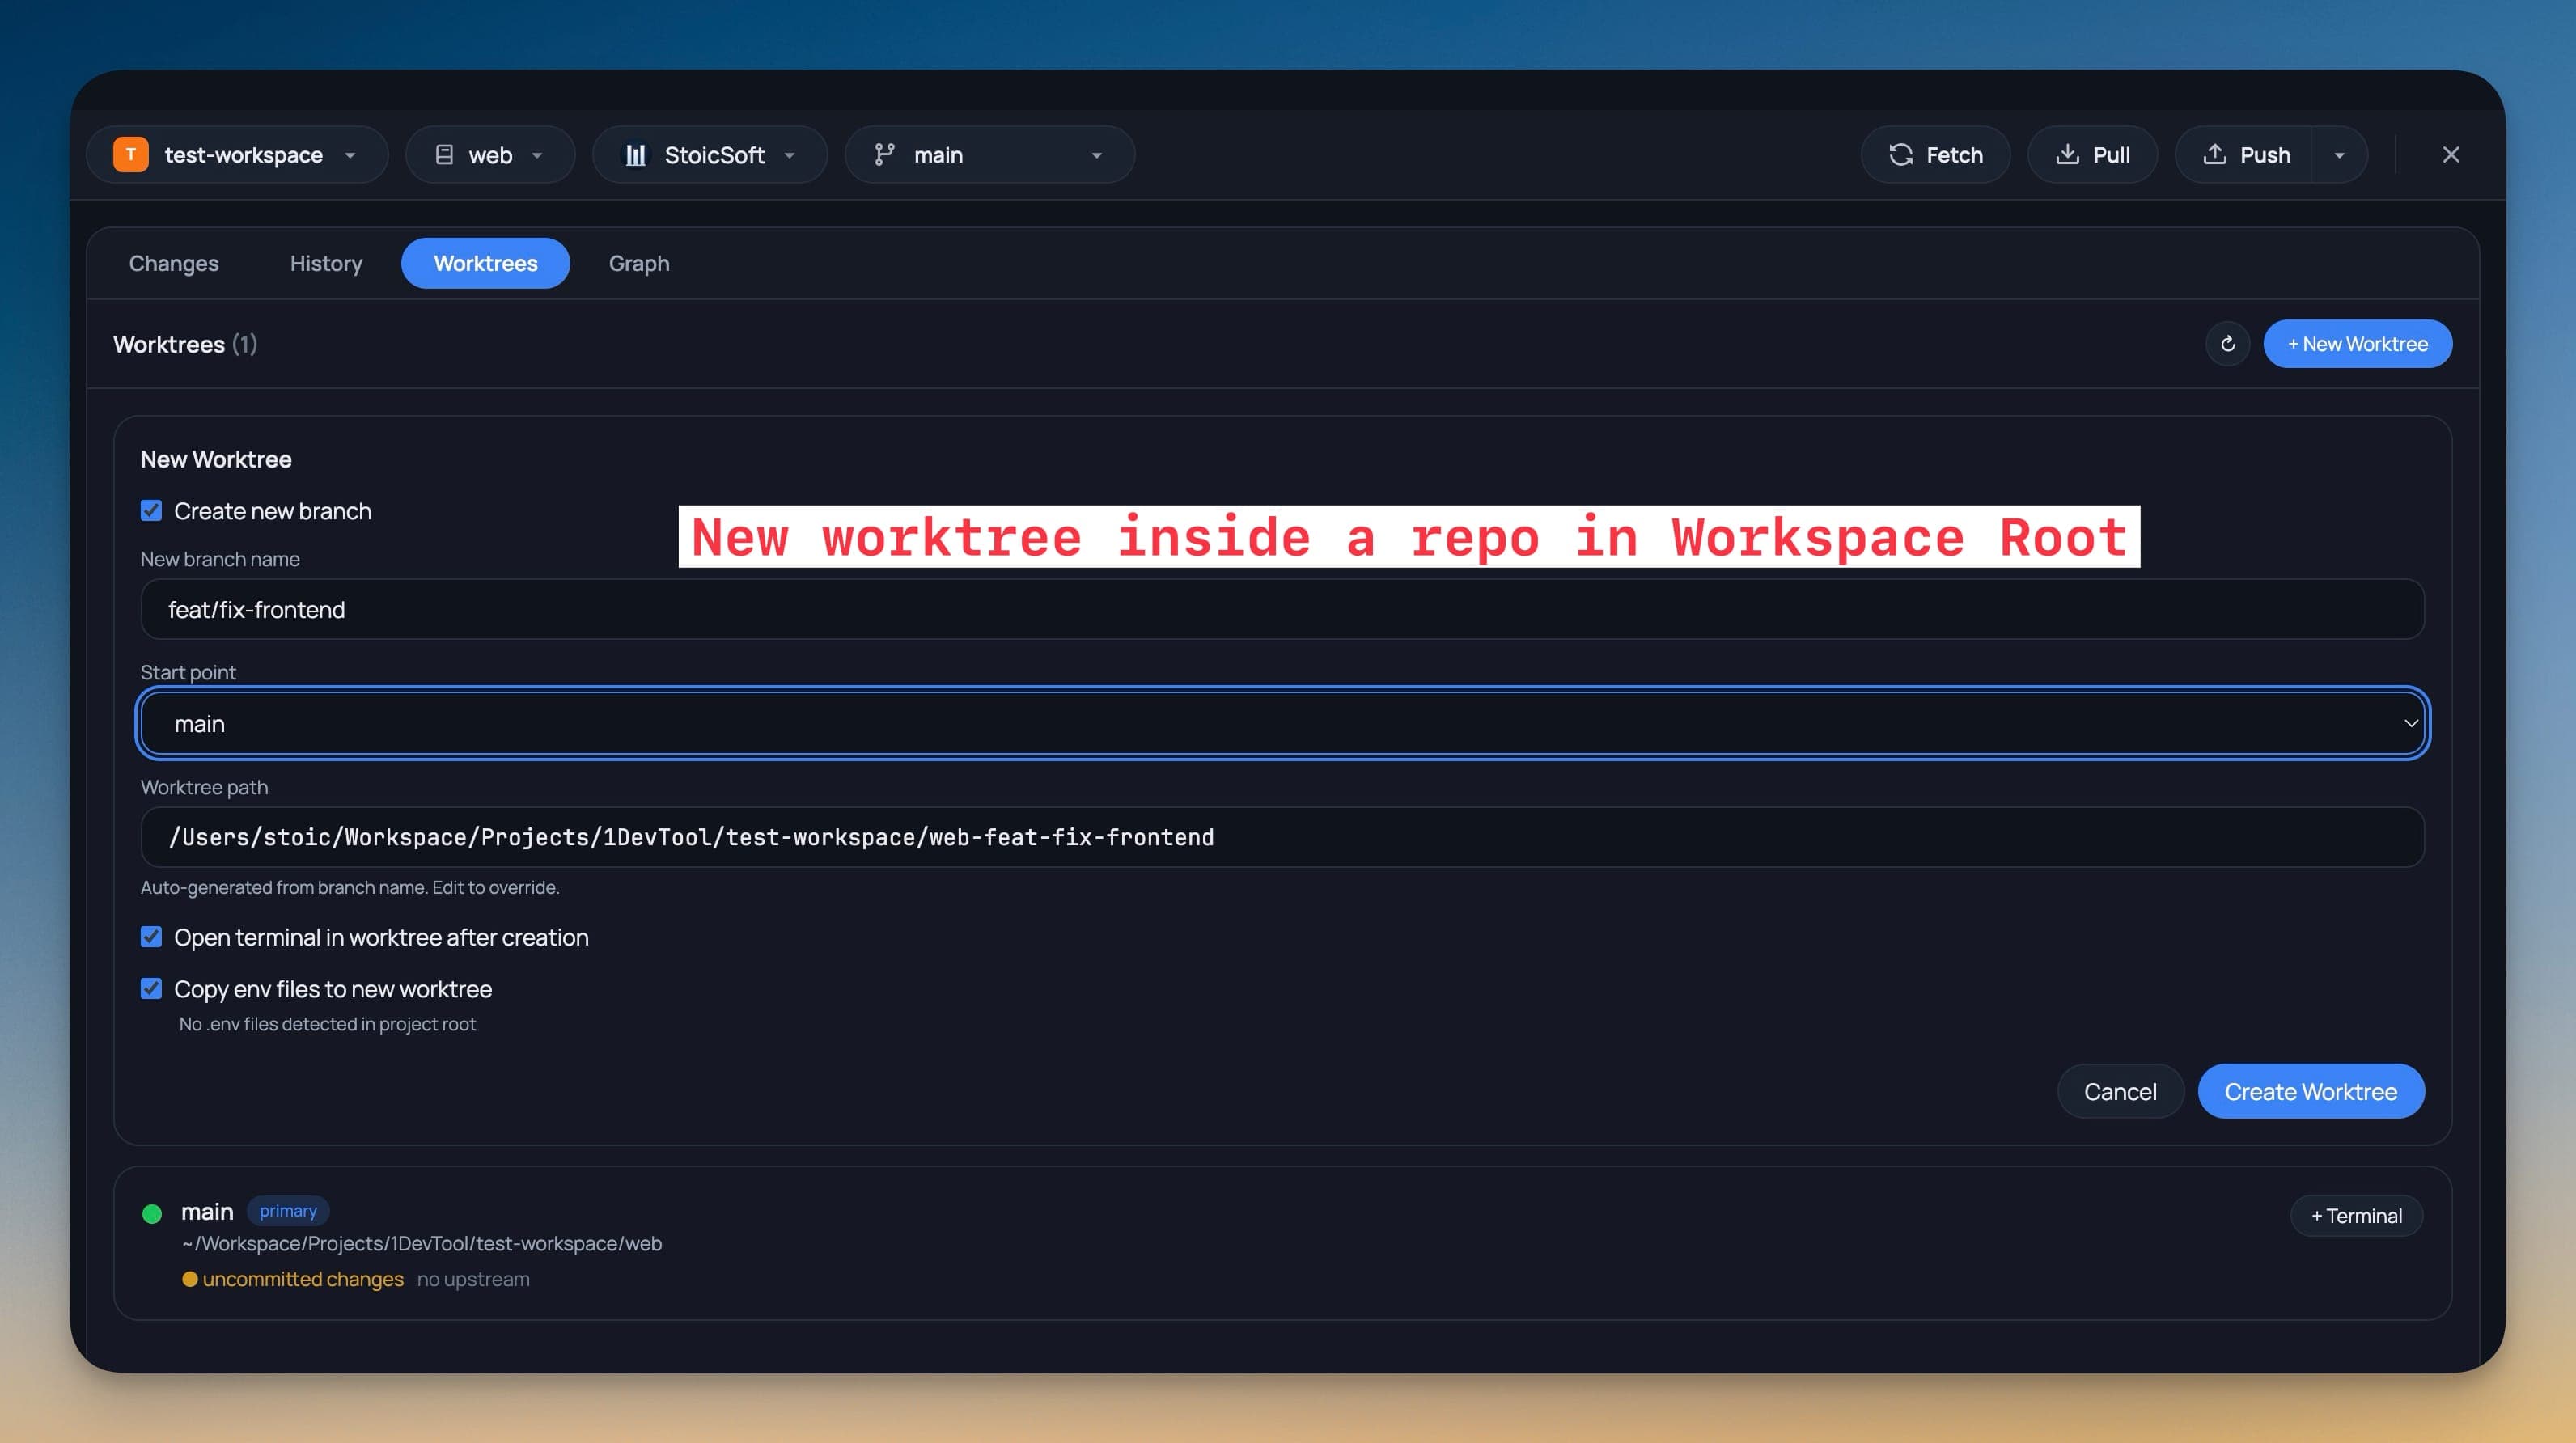Screen dimensions: 2576x1443
Task: Fetch from remote
Action: [1935, 155]
